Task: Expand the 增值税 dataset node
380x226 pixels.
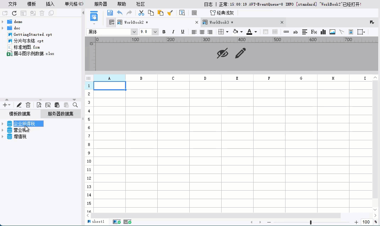Action: click(x=3, y=137)
